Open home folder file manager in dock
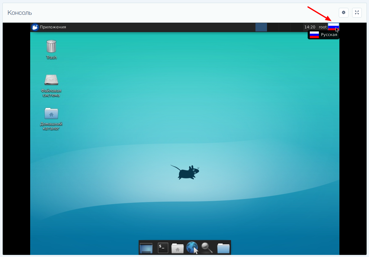Image resolution: width=369 pixels, height=257 pixels. click(178, 248)
